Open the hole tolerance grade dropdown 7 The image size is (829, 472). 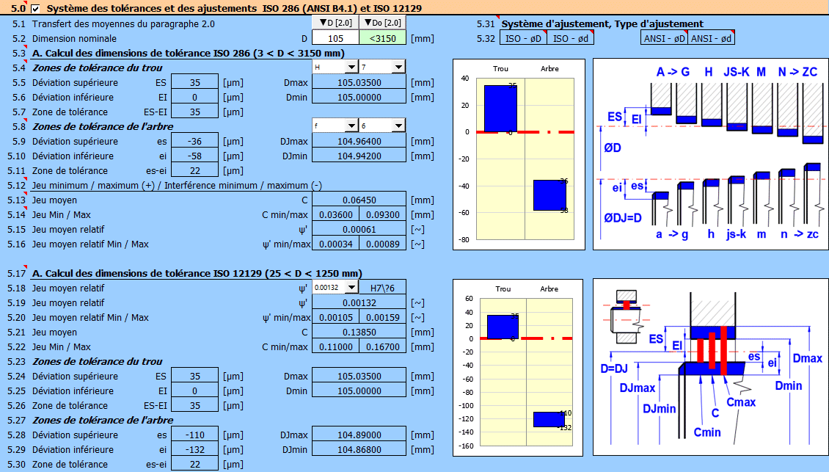click(383, 67)
